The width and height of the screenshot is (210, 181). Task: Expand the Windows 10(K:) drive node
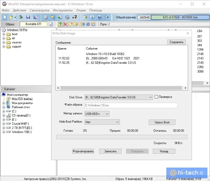point(4,132)
